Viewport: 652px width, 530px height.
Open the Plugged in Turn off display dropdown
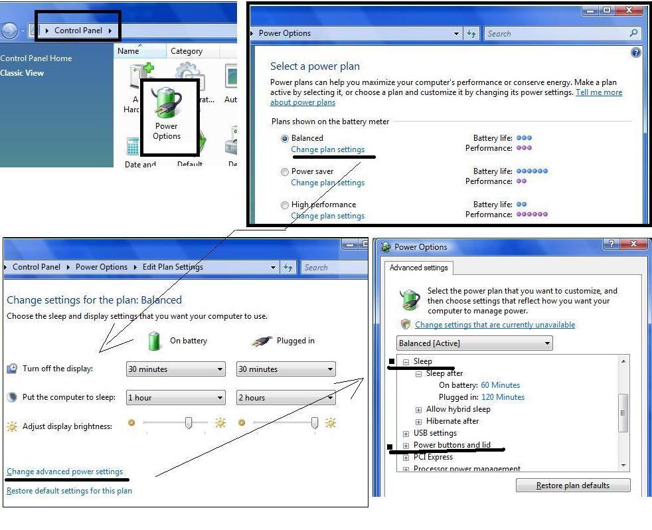click(286, 369)
